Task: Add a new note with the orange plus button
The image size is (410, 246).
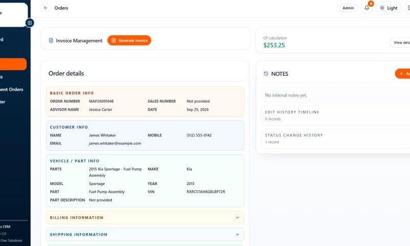Action: tap(403, 74)
